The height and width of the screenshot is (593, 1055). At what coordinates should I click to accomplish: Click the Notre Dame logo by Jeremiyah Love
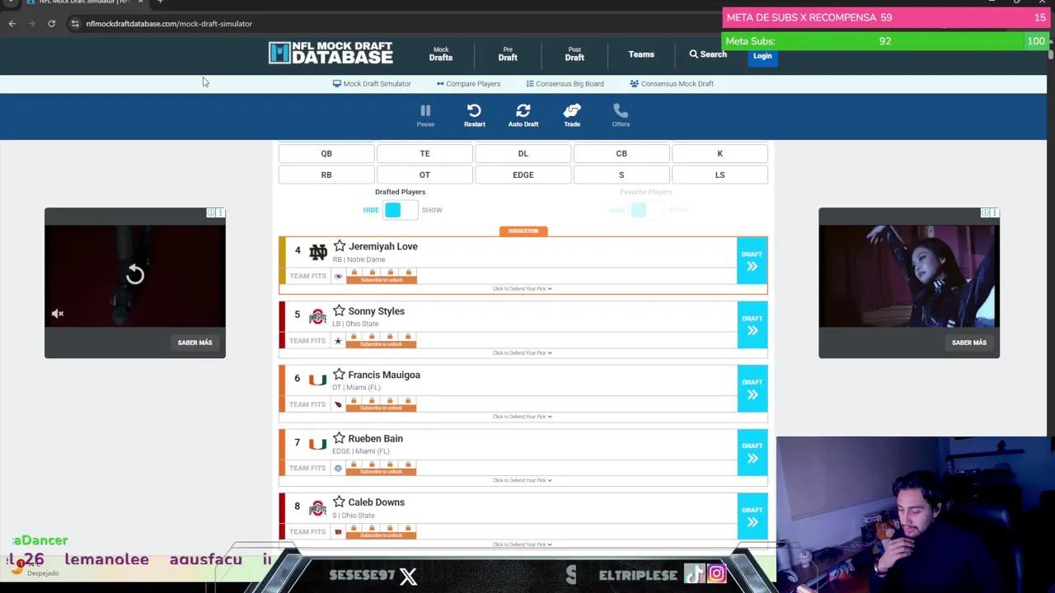pyautogui.click(x=318, y=252)
